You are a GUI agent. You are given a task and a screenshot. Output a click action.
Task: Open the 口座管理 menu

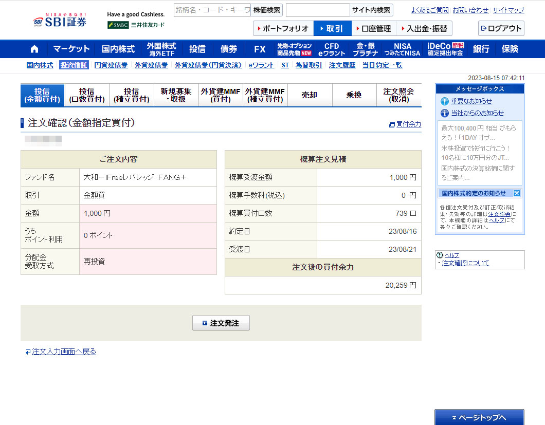click(373, 29)
